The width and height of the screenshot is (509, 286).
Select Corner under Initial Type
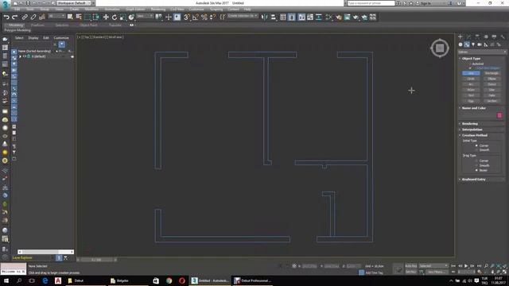[476, 145]
